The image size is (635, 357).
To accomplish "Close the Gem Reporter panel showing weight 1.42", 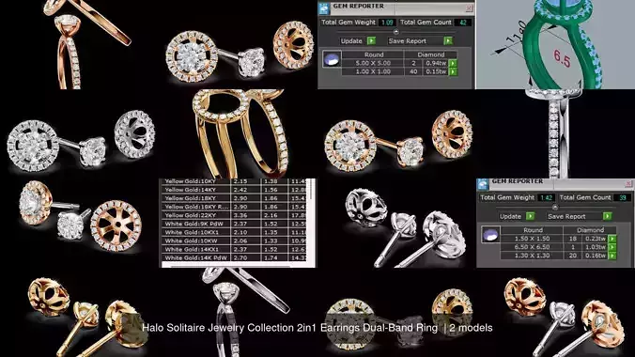I will (x=628, y=183).
